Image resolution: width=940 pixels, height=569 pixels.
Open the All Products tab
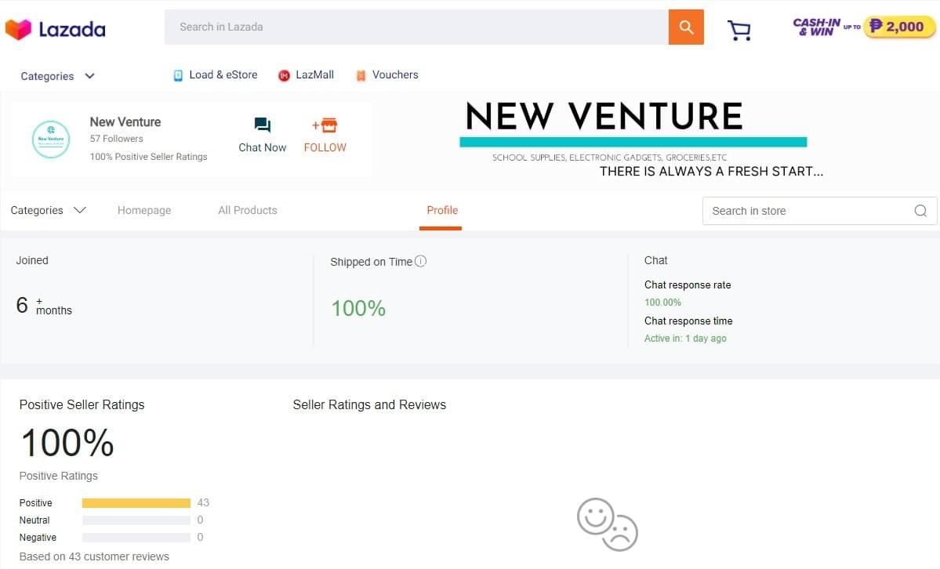(247, 210)
